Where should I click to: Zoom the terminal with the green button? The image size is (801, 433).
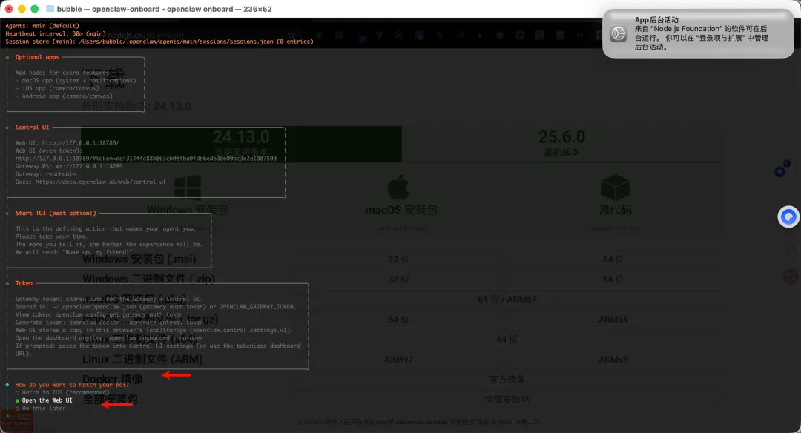click(34, 9)
